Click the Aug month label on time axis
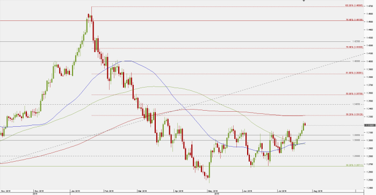The height and width of the screenshot is (195, 376). 317,191
